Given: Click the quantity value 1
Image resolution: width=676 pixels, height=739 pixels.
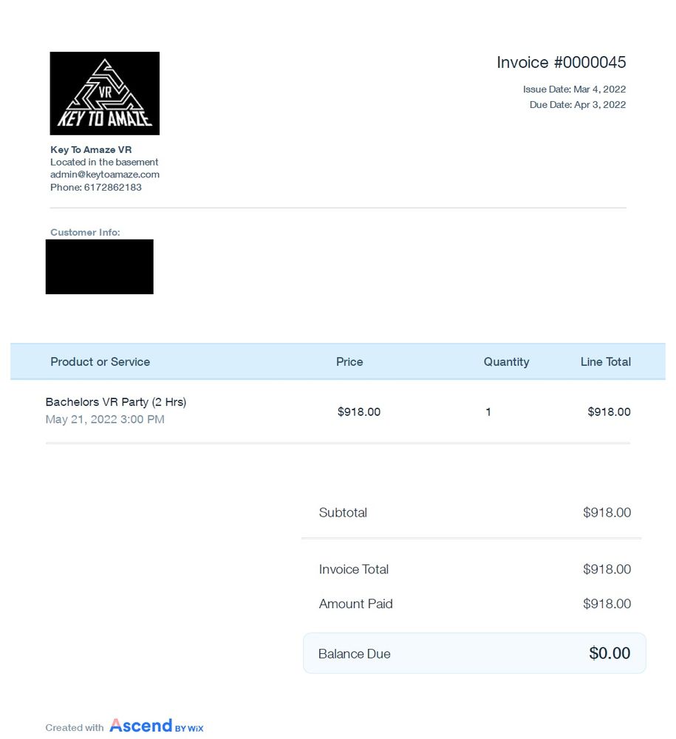Looking at the screenshot, I should (x=488, y=412).
